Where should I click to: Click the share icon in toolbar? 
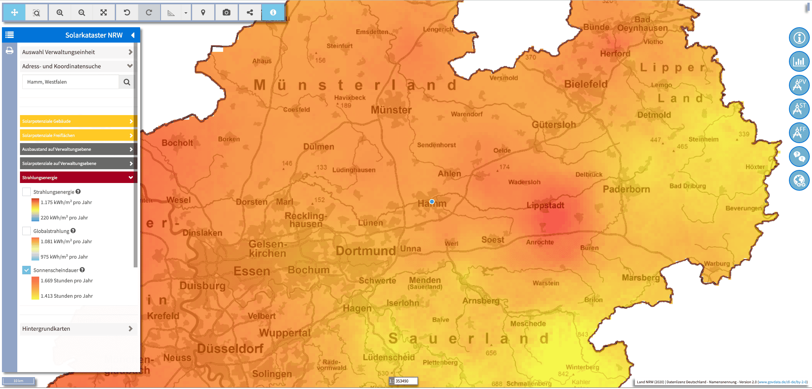(250, 13)
